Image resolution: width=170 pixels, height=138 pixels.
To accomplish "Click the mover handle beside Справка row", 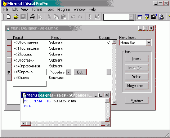I will pos(9,72).
